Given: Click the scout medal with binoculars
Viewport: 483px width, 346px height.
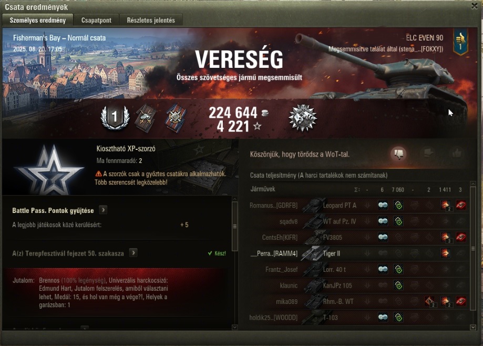Looking at the screenshot, I should (303, 118).
